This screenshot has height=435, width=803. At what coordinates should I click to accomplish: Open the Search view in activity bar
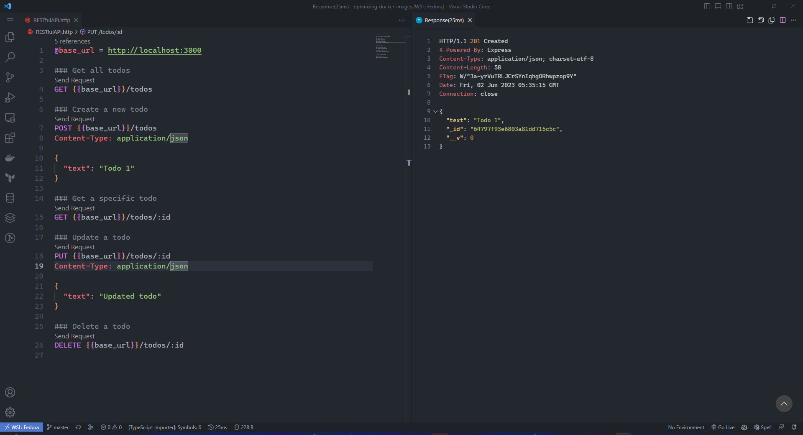(10, 57)
